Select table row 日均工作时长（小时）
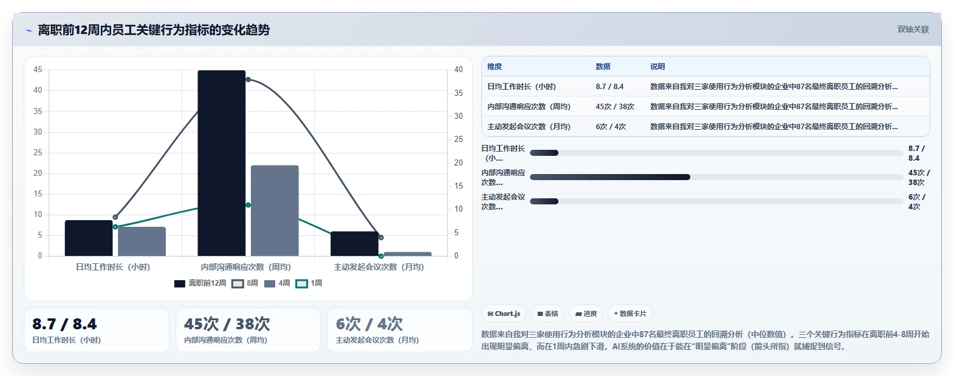 tap(705, 87)
